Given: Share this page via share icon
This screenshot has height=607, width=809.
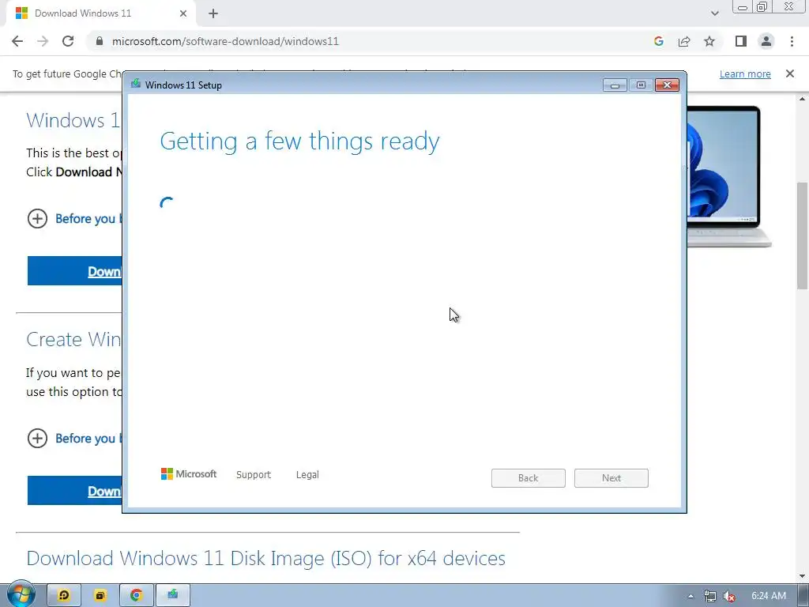Looking at the screenshot, I should point(684,41).
